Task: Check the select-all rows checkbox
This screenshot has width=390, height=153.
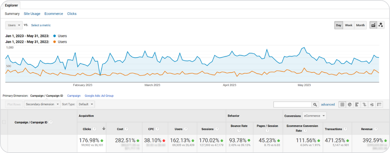Action: coord(4,122)
